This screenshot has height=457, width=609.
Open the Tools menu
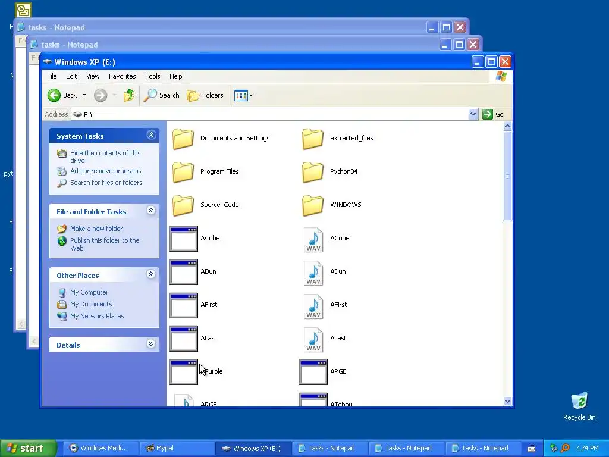click(x=153, y=76)
